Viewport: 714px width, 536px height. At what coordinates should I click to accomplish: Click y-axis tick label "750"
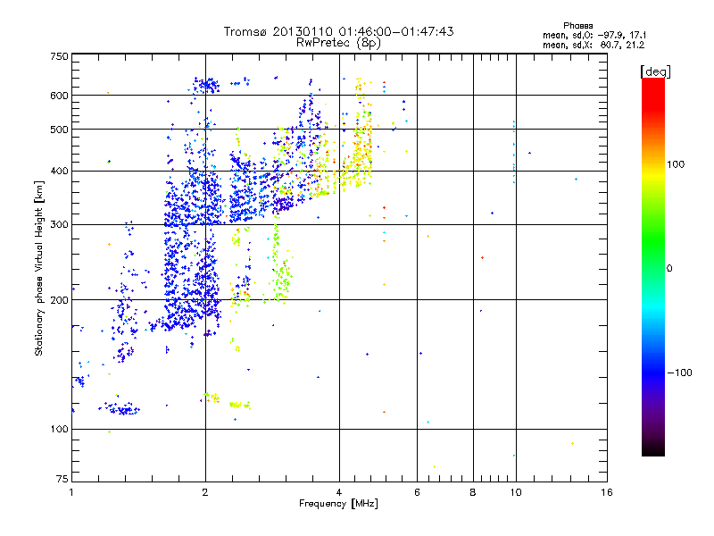pyautogui.click(x=60, y=56)
